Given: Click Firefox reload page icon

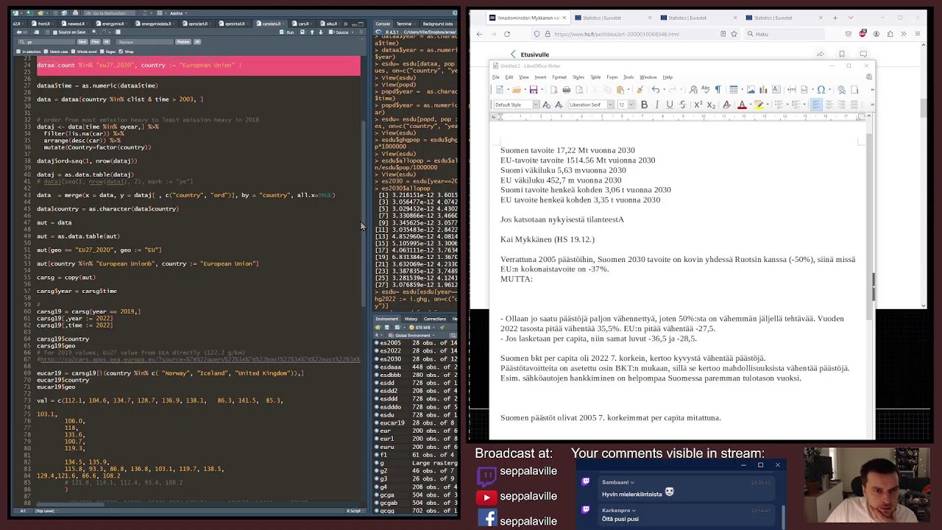Looking at the screenshot, I should point(507,34).
